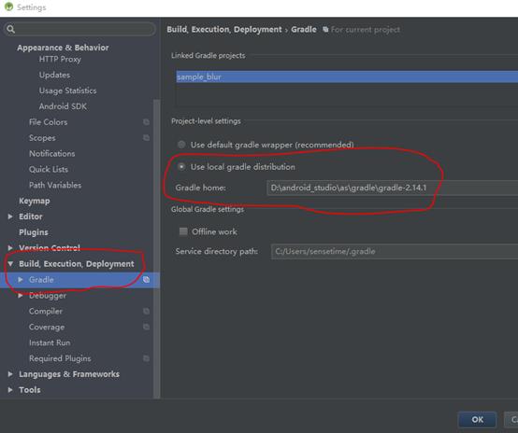Expand the Debugger tree node arrow

click(21, 296)
